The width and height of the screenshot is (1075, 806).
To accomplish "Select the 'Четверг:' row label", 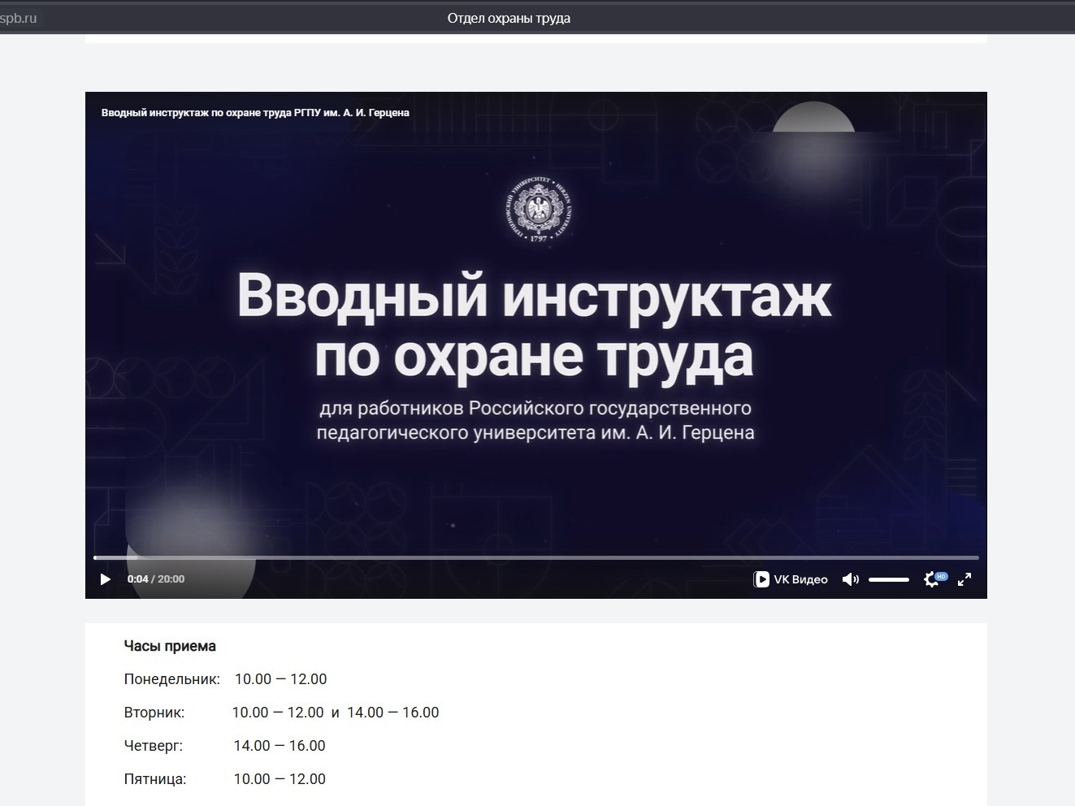I will pyautogui.click(x=154, y=746).
